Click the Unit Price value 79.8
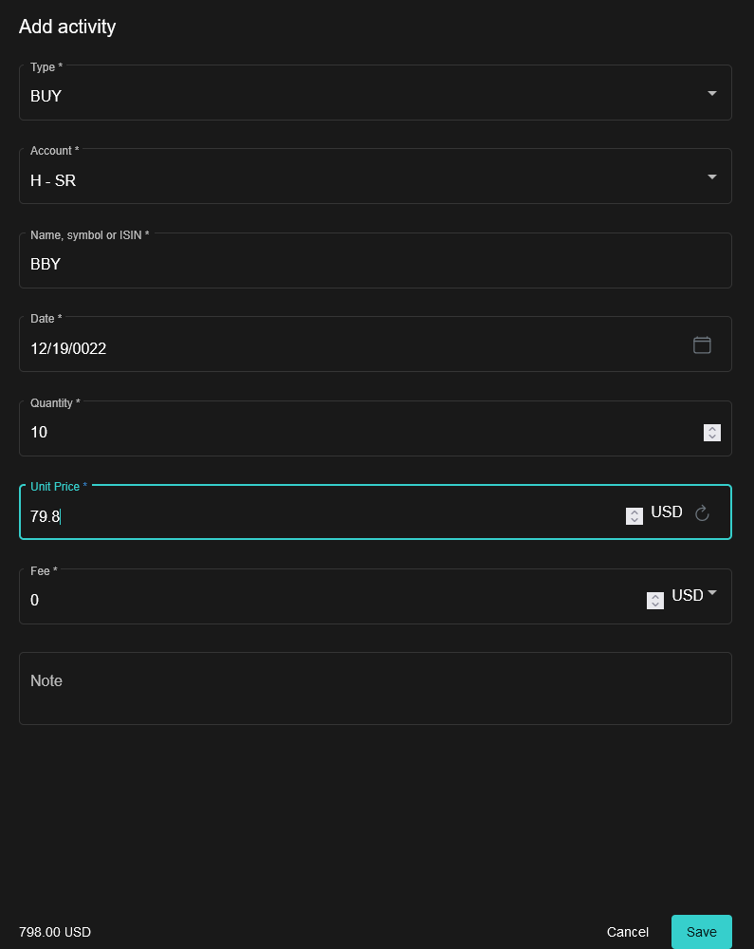 click(x=285, y=517)
